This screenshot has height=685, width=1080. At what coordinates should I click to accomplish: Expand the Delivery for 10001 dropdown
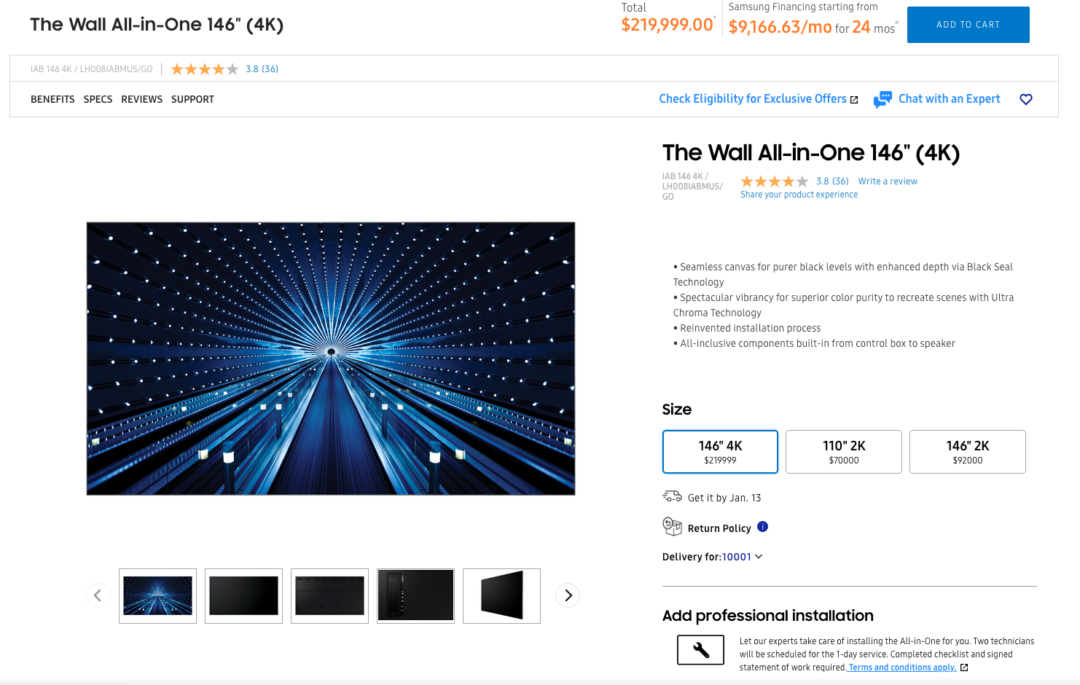pos(758,556)
